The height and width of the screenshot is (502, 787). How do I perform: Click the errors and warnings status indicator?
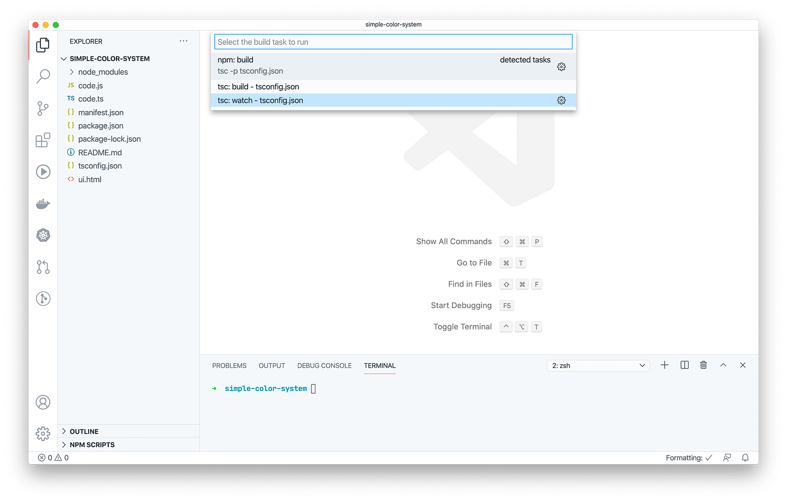tap(53, 458)
